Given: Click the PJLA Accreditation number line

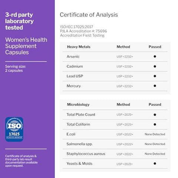Looking at the screenshot, I should (83, 31).
